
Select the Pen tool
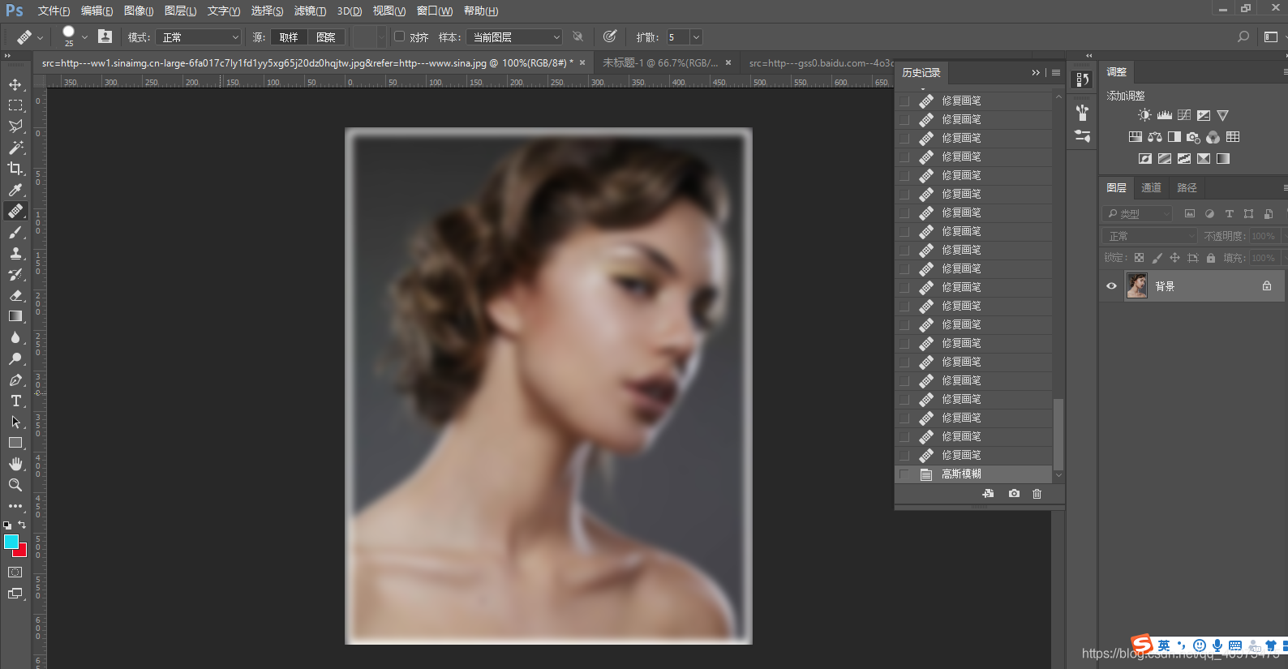(x=15, y=380)
